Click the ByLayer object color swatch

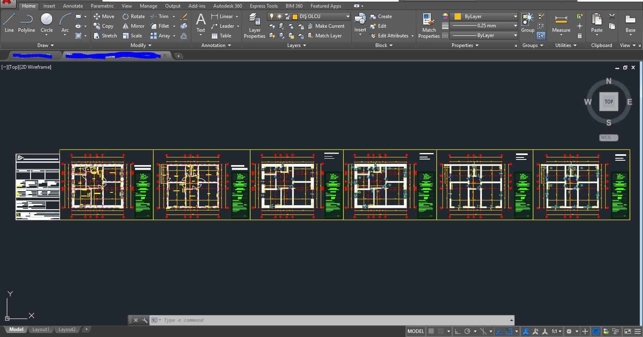coord(457,16)
